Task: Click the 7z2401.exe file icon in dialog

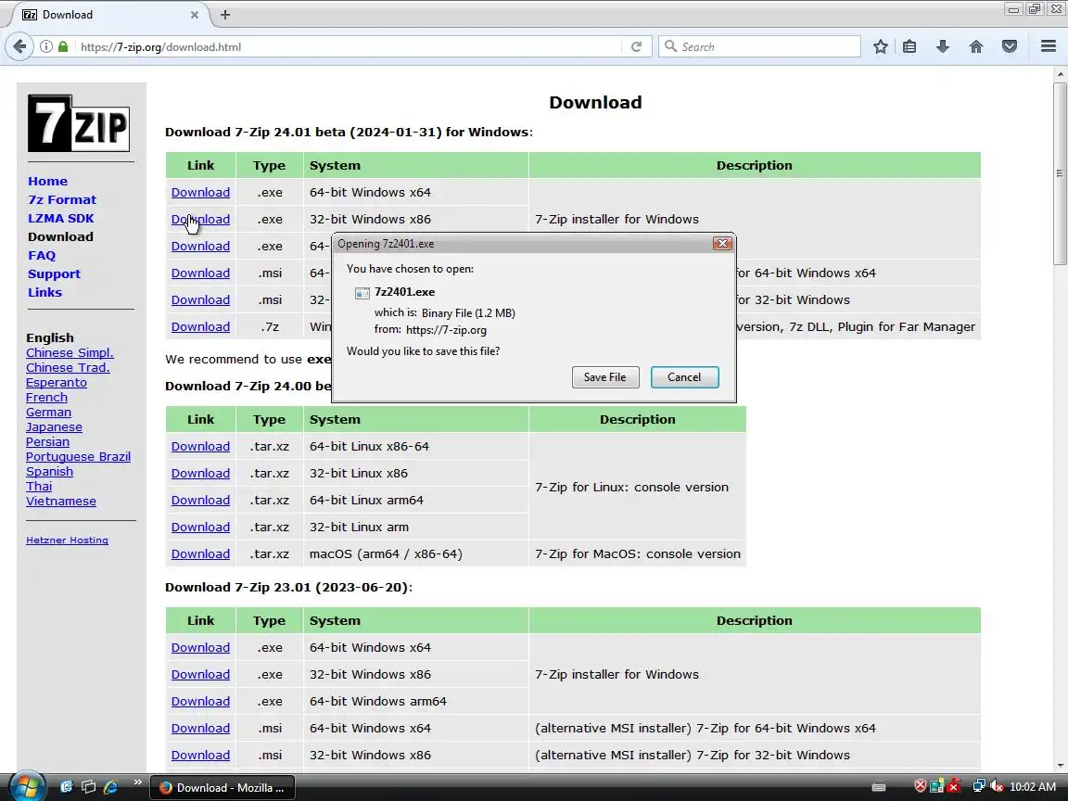Action: (362, 292)
